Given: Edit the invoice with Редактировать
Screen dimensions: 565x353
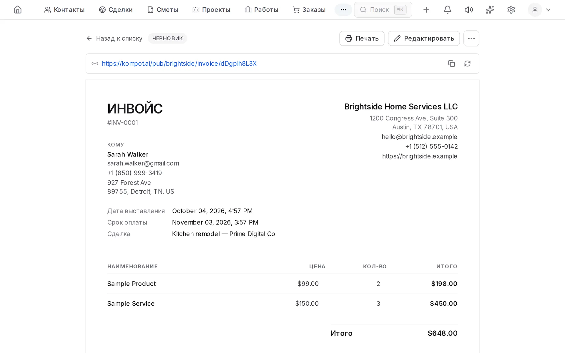Looking at the screenshot, I should [424, 38].
